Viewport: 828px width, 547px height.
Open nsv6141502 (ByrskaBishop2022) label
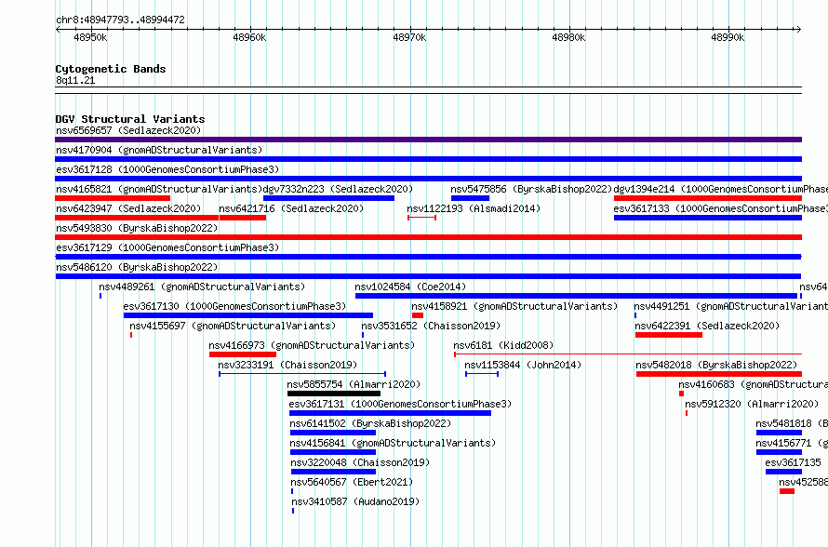click(370, 423)
